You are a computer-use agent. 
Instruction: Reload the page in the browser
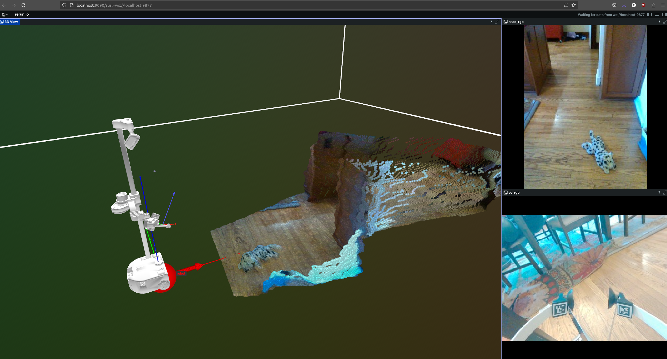[23, 5]
